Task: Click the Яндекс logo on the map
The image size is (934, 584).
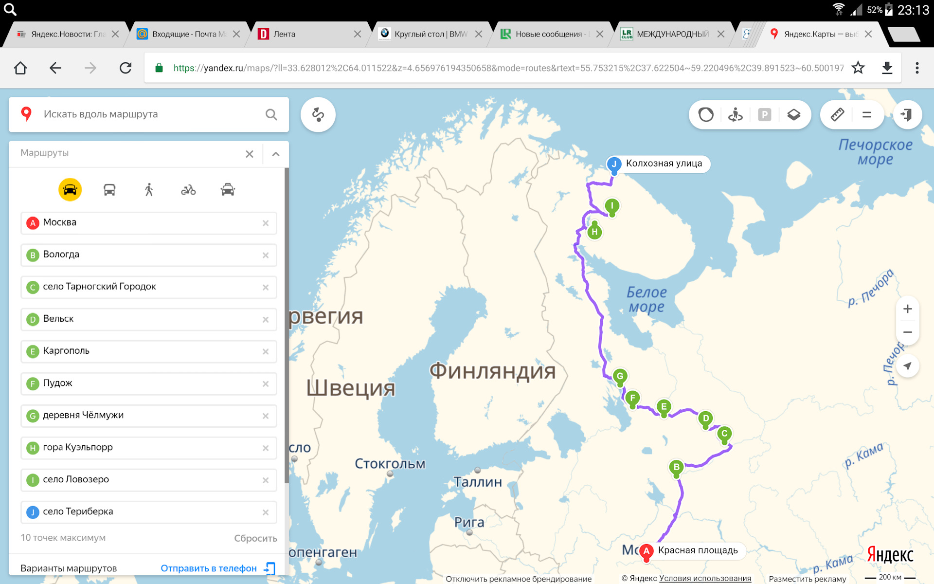Action: tap(890, 555)
